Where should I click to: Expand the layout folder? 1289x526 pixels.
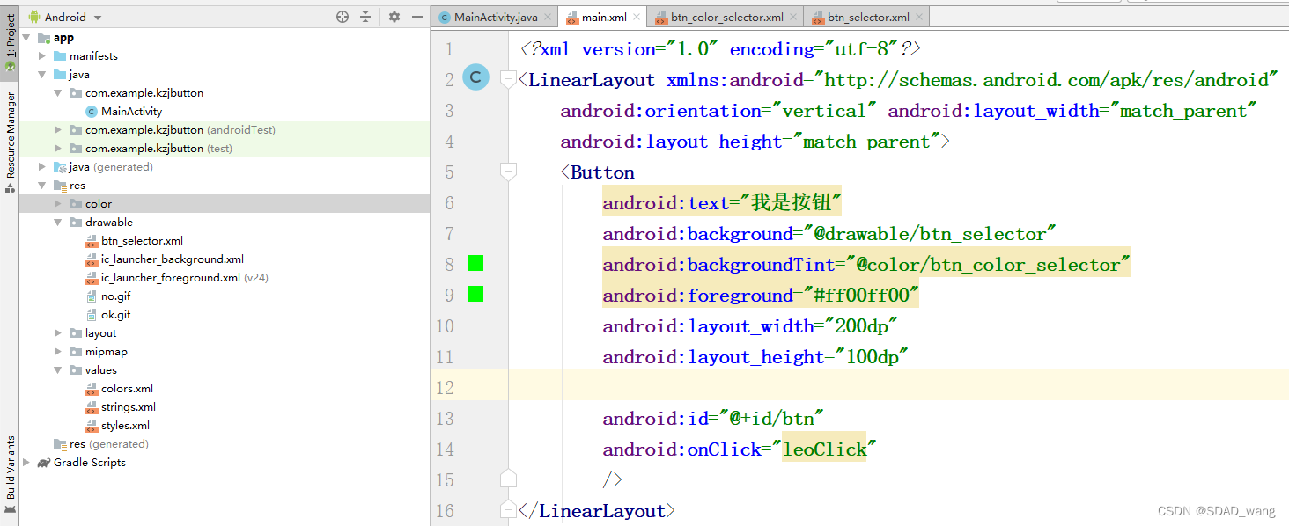point(58,333)
